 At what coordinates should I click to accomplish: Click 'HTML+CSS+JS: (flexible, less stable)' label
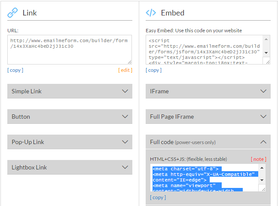(189, 159)
